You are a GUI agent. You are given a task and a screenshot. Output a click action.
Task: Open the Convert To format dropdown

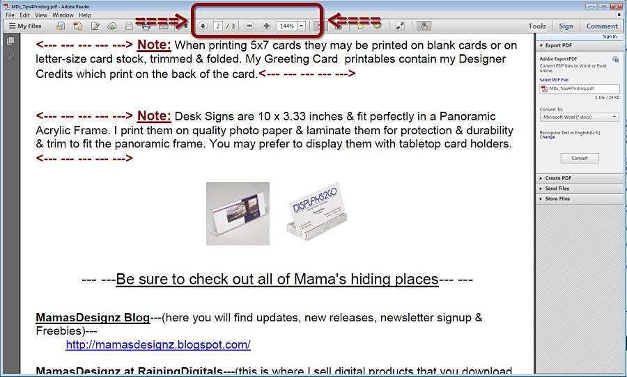pos(579,118)
